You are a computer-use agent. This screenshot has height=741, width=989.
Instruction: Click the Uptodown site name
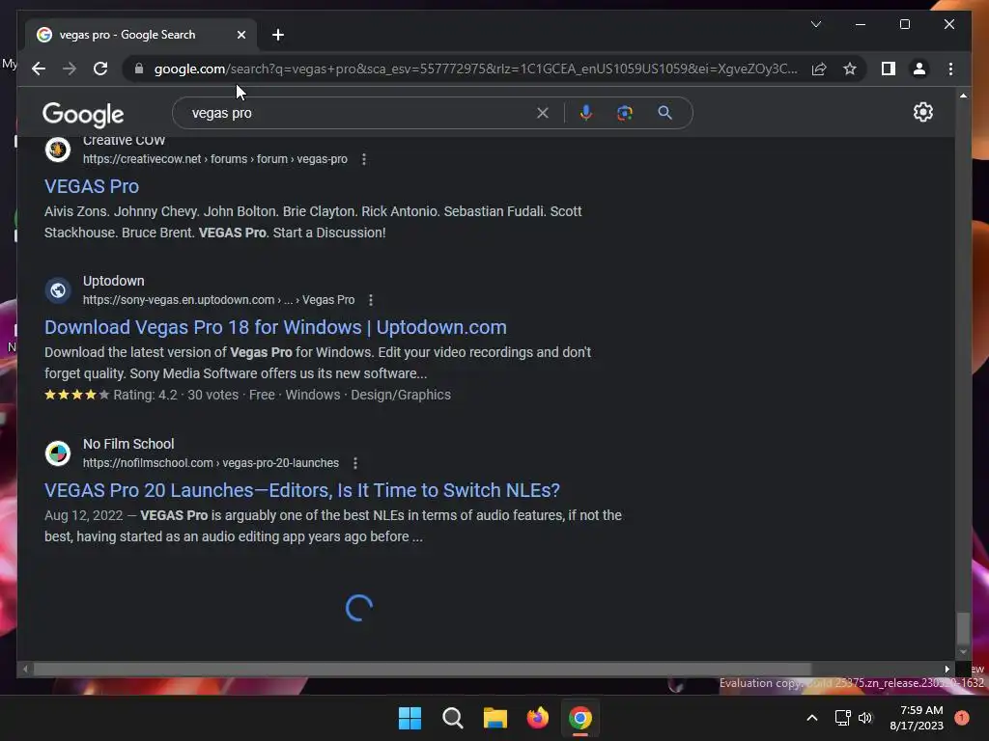(114, 281)
